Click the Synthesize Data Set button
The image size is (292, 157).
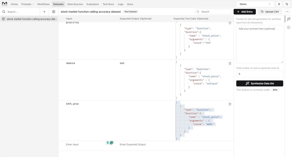pyautogui.click(x=260, y=83)
